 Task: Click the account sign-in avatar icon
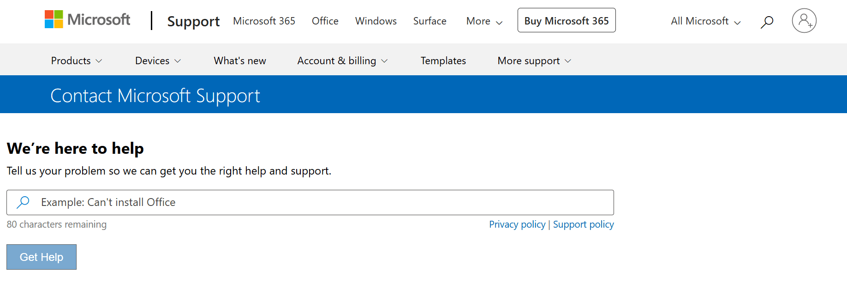tap(804, 21)
